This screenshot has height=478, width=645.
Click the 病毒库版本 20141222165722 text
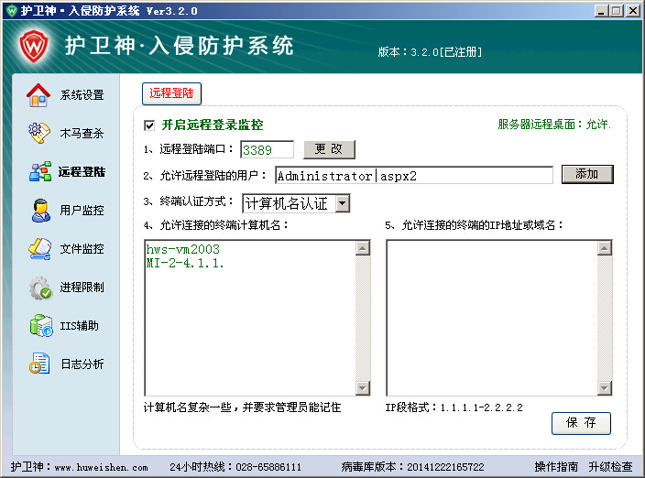(x=412, y=467)
